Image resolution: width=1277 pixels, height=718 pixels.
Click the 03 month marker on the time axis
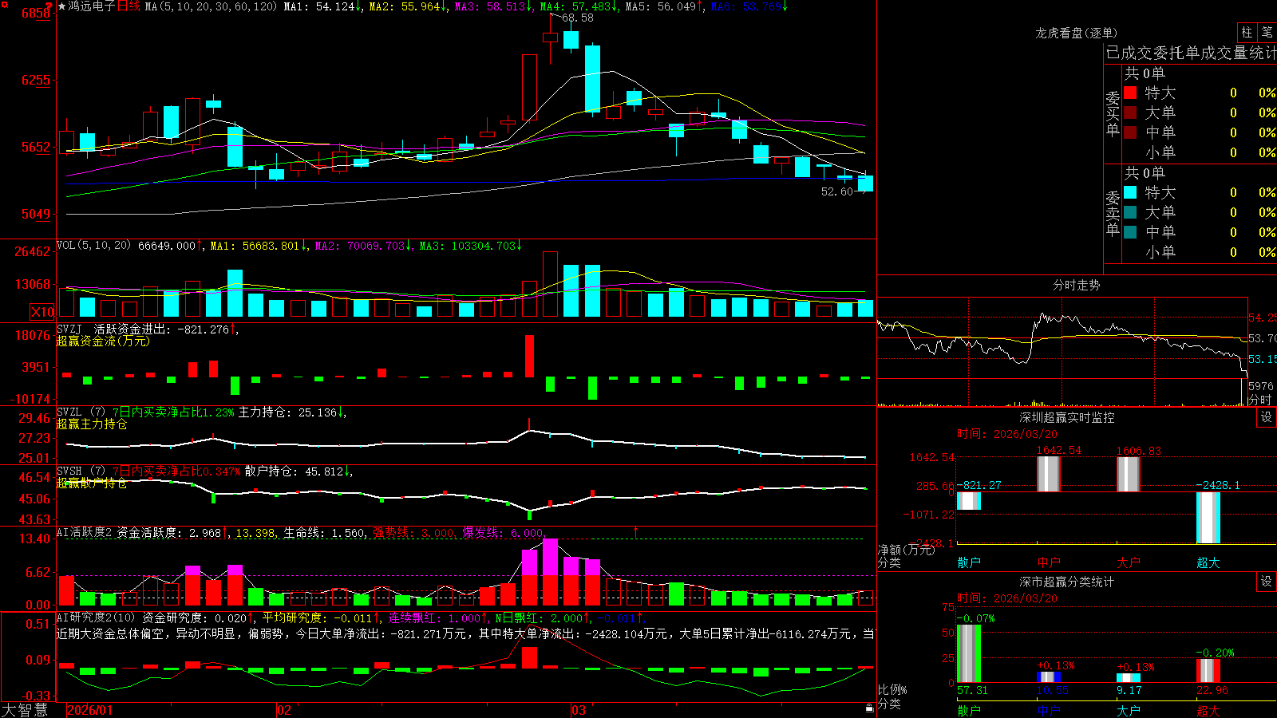579,710
